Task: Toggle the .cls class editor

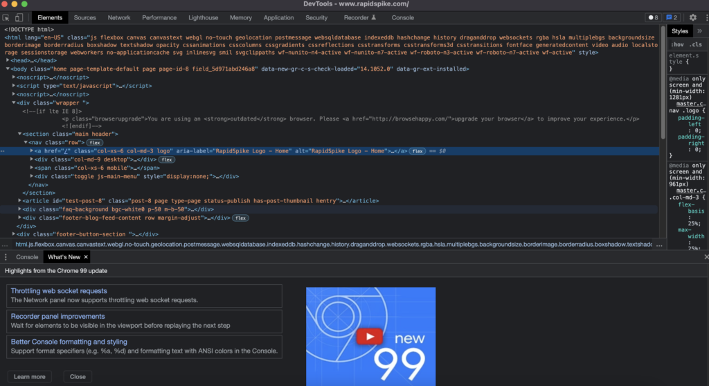Action: [x=696, y=44]
